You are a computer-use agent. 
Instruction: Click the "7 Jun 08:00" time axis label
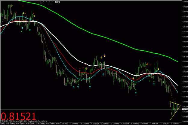click(74, 124)
